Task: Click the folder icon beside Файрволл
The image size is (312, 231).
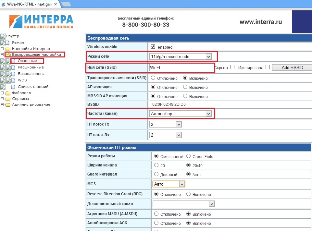Action: click(x=8, y=93)
